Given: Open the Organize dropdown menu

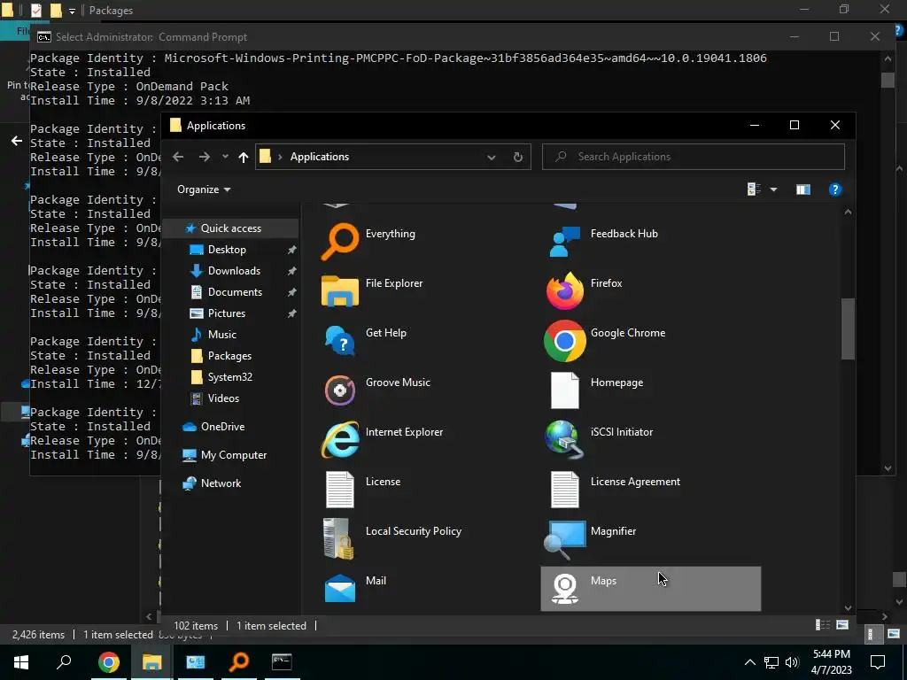Looking at the screenshot, I should coord(204,189).
